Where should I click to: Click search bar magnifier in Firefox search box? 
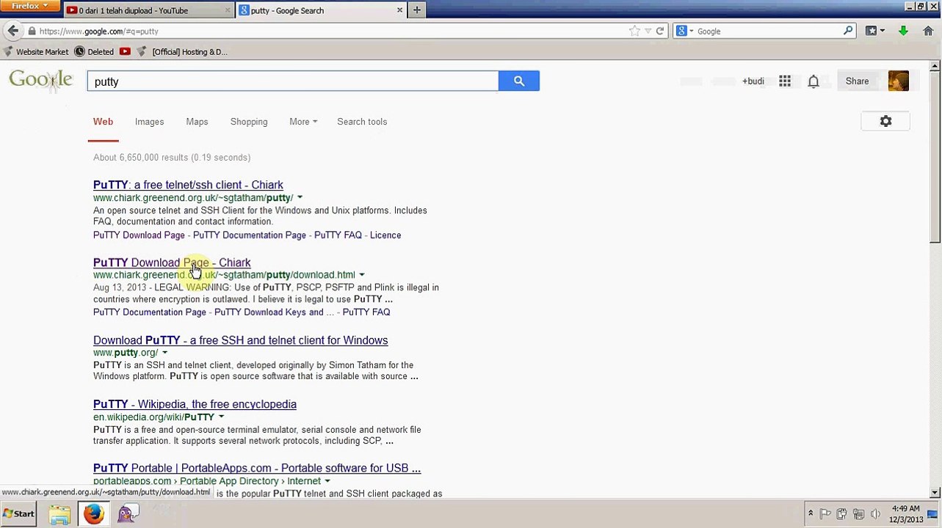[x=848, y=31]
